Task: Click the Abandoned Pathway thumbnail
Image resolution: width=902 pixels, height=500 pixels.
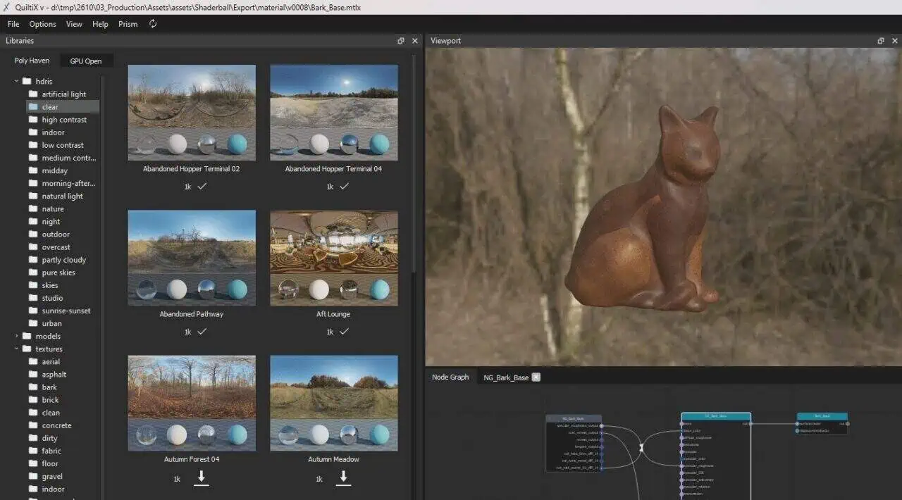Action: tap(192, 258)
